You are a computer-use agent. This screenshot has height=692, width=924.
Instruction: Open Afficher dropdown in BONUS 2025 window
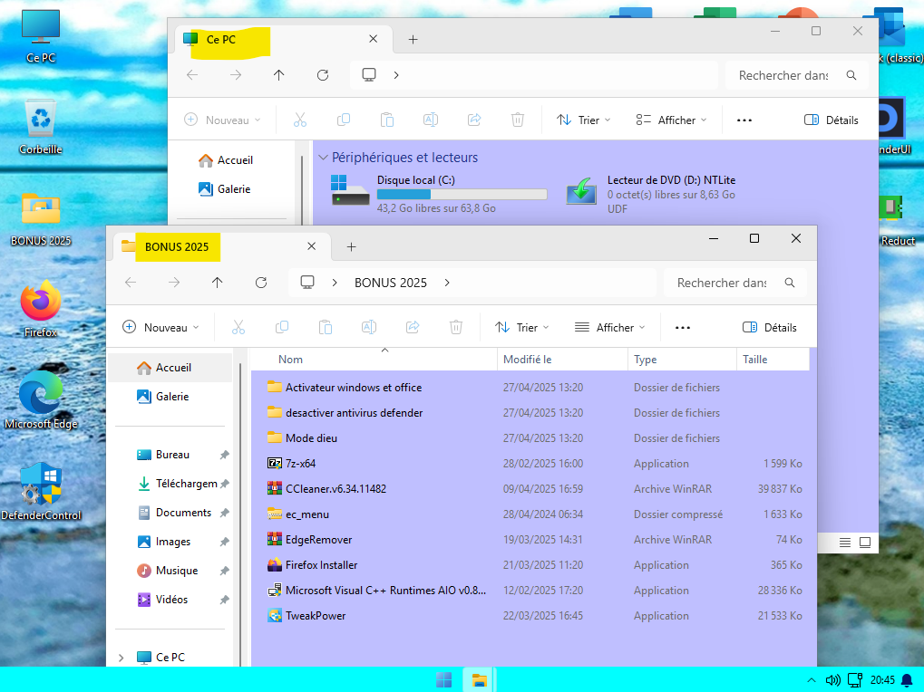coord(610,327)
